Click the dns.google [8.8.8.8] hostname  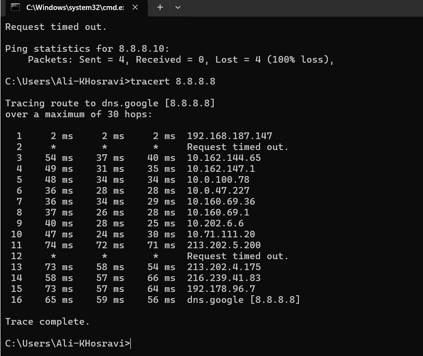pos(243,300)
